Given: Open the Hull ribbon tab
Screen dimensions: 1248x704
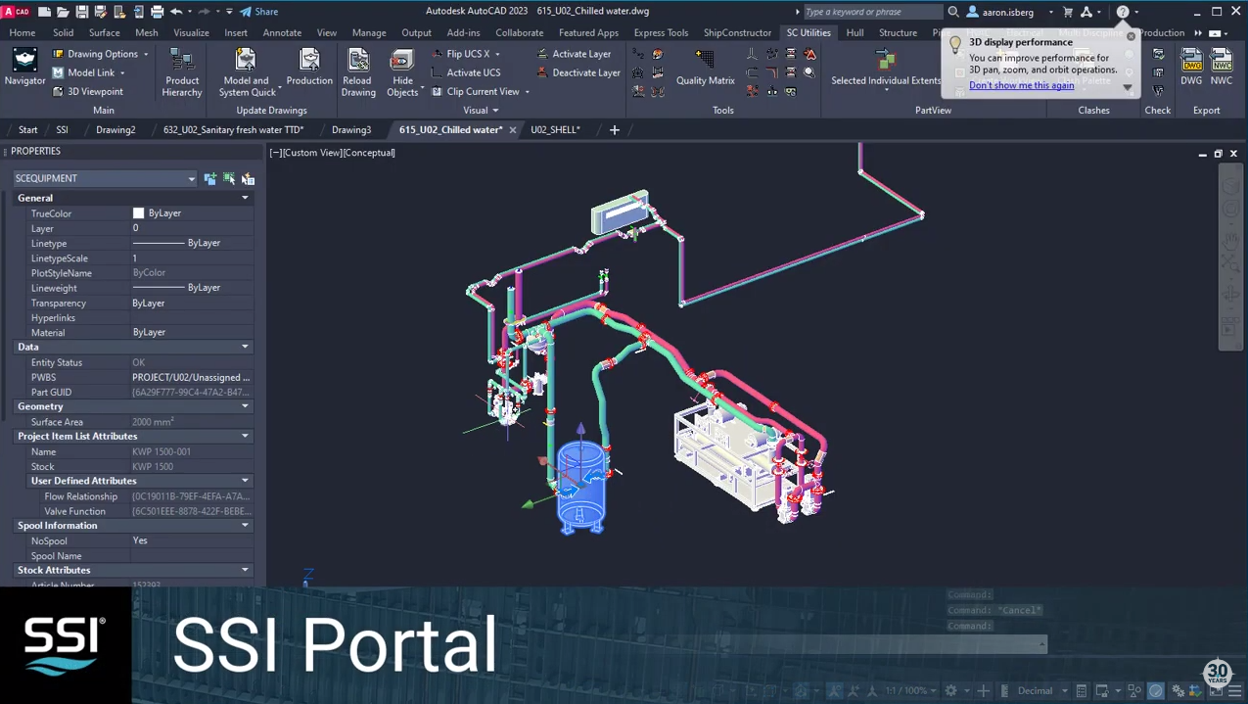Looking at the screenshot, I should point(855,32).
